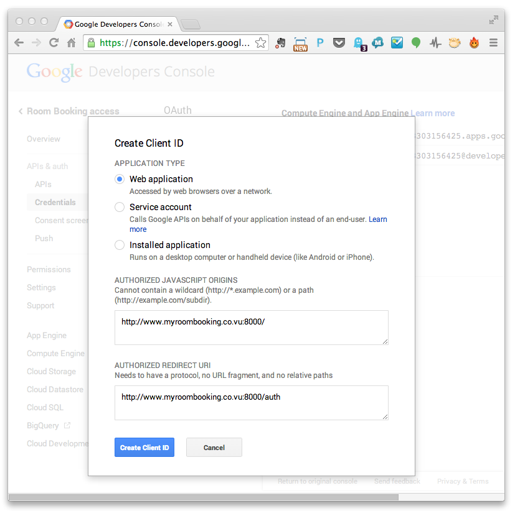Click the blue P extension icon
Image resolution: width=515 pixels, height=511 pixels.
320,43
